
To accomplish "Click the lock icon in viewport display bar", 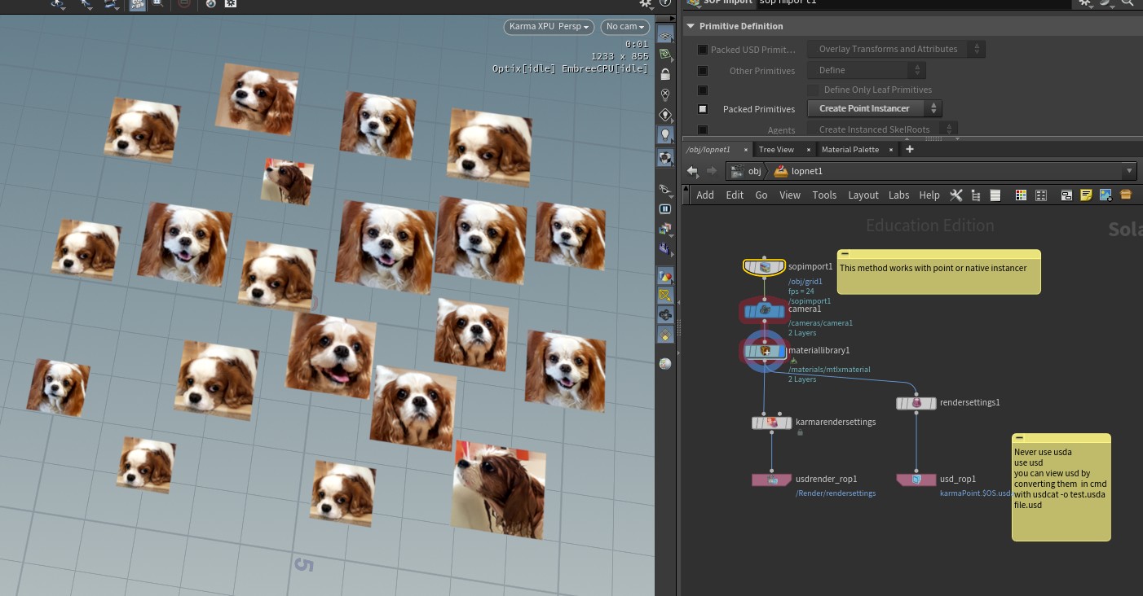I will 665,75.
